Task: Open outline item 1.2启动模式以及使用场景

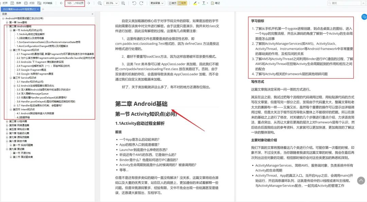Action: 31,38
